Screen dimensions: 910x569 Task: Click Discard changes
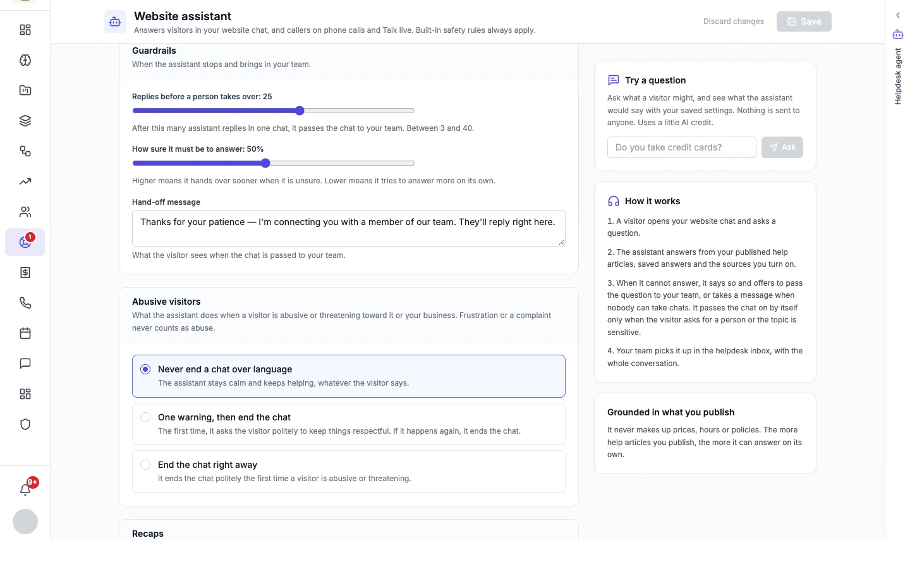pos(734,21)
